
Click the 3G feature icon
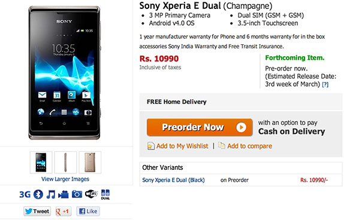click(x=25, y=194)
